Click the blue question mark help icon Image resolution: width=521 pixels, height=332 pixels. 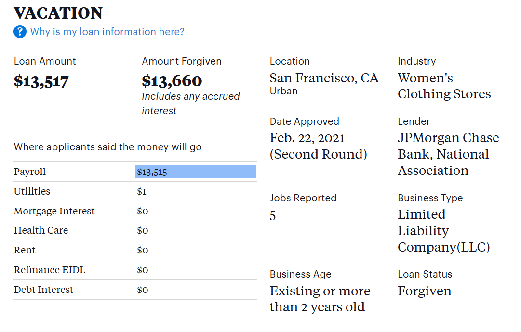[20, 32]
